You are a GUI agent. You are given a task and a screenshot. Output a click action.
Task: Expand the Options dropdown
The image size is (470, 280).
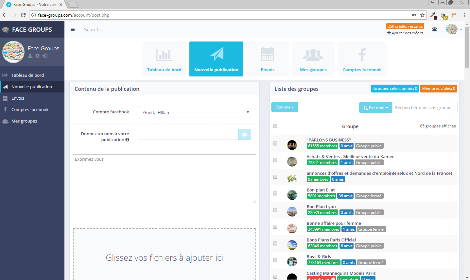[285, 107]
